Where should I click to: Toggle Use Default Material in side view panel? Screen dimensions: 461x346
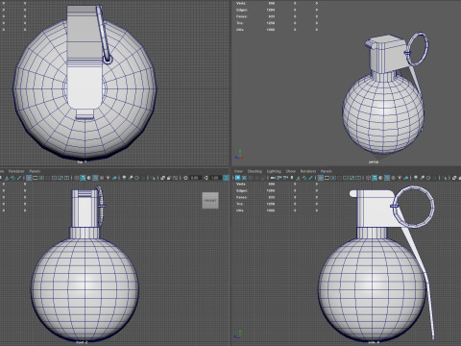pos(380,178)
